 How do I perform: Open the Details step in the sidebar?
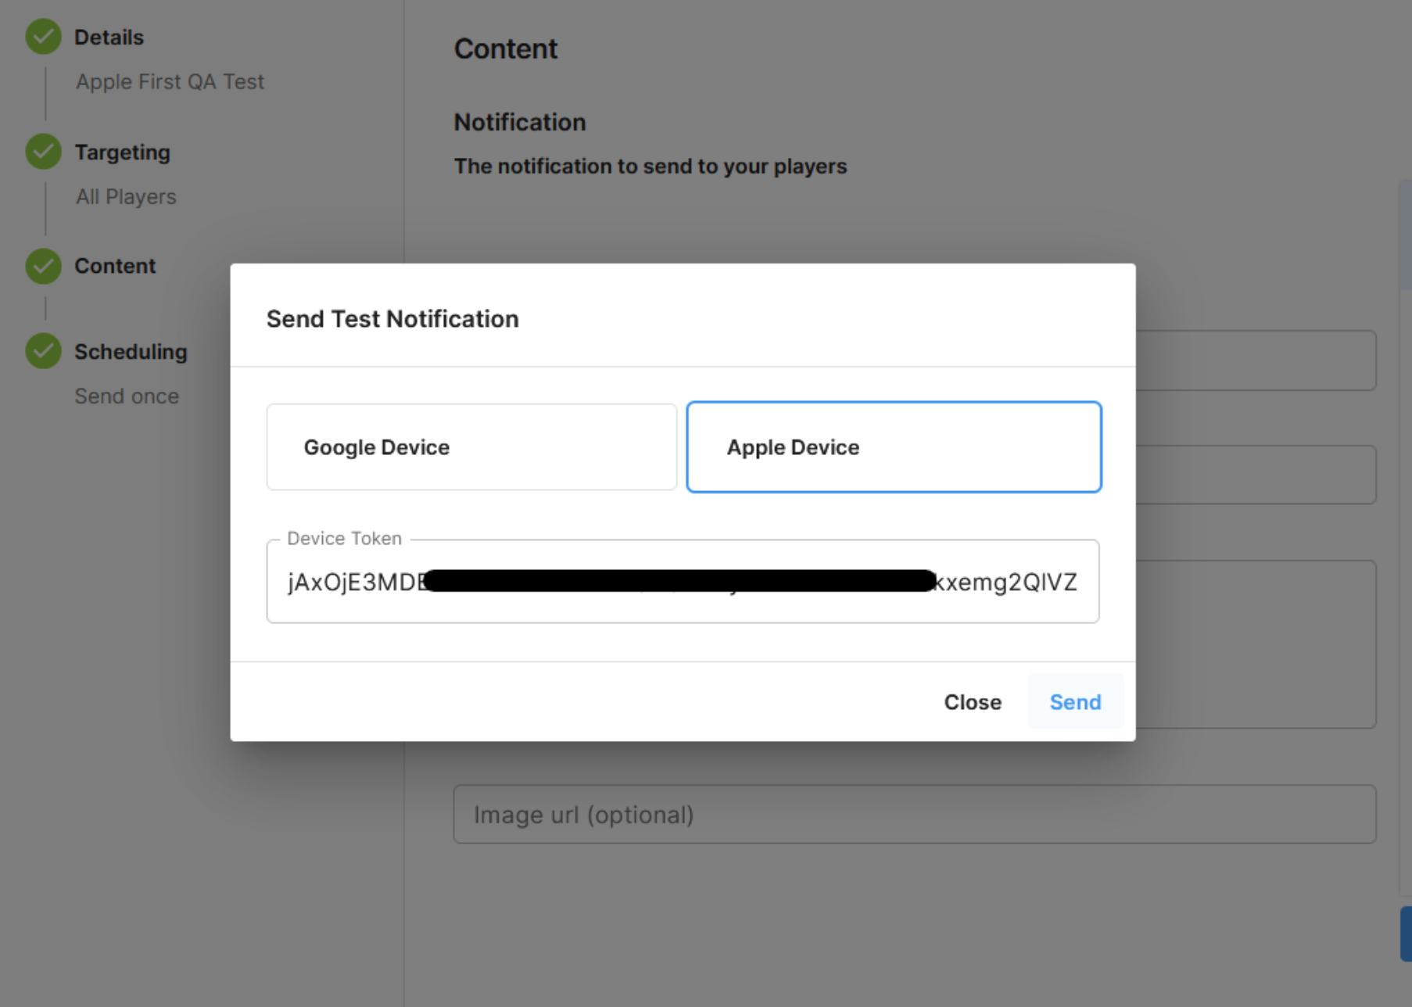coord(109,38)
